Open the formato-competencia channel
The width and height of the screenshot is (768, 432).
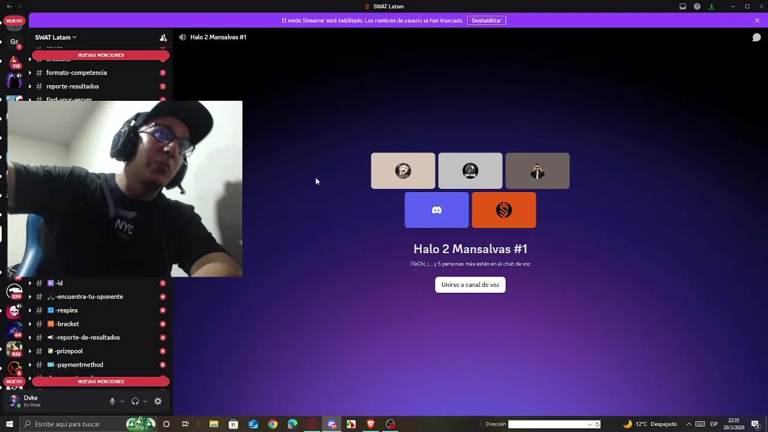click(x=100, y=73)
